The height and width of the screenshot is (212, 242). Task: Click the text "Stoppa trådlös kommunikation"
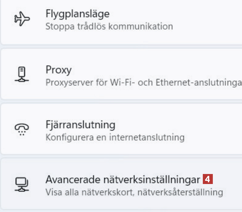point(109,27)
